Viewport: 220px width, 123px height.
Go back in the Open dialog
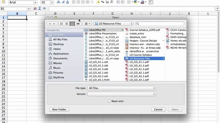49,24
